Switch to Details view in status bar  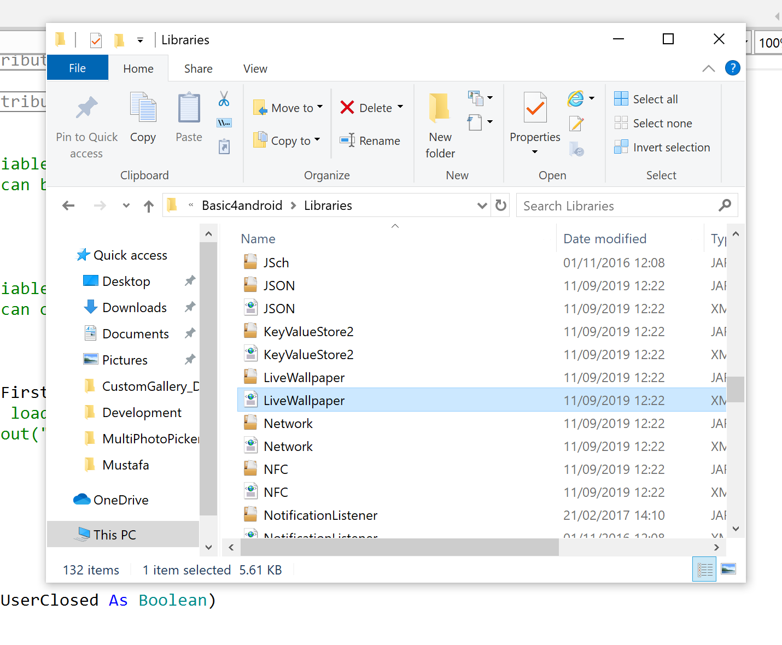pos(704,570)
